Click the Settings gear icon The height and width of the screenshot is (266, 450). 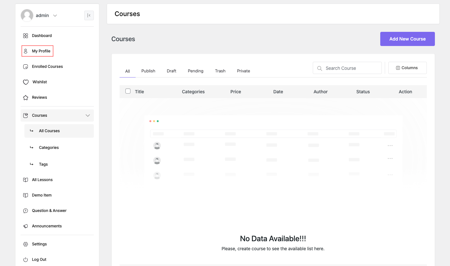coord(26,244)
